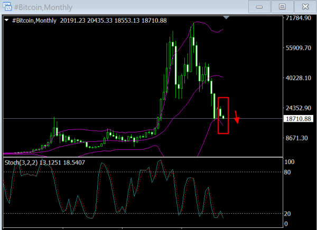Click the stochastic scale level 100
The height and width of the screenshot is (230, 317).
click(290, 162)
